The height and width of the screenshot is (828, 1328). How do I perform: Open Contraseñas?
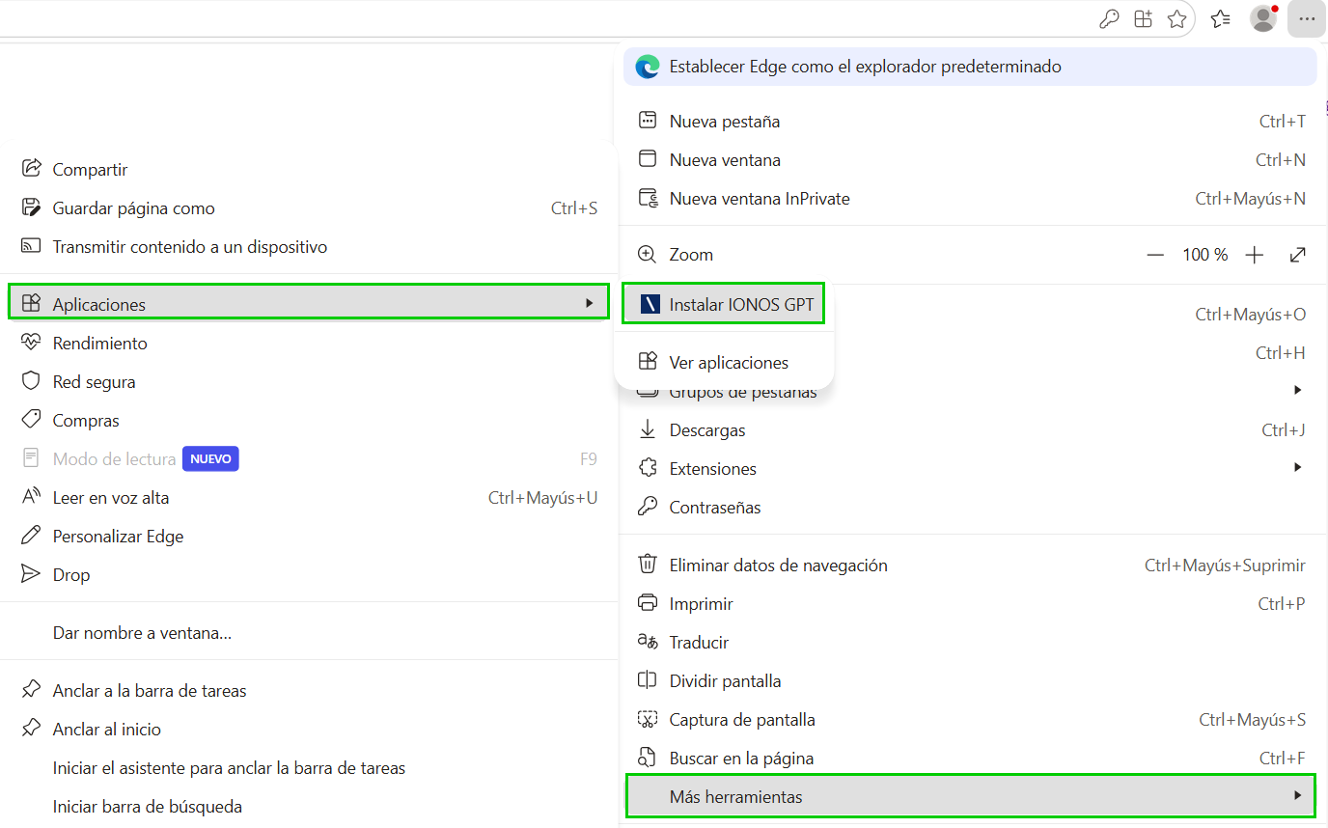970,508
